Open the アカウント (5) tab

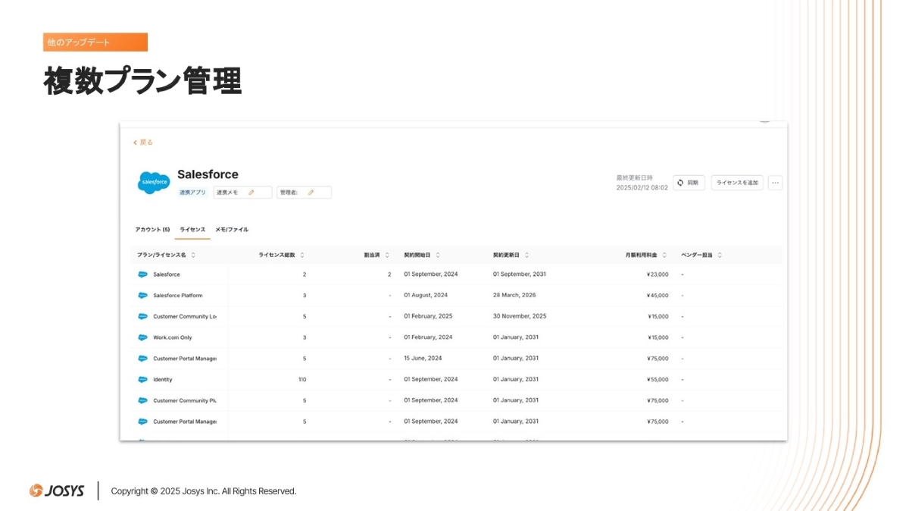point(152,230)
